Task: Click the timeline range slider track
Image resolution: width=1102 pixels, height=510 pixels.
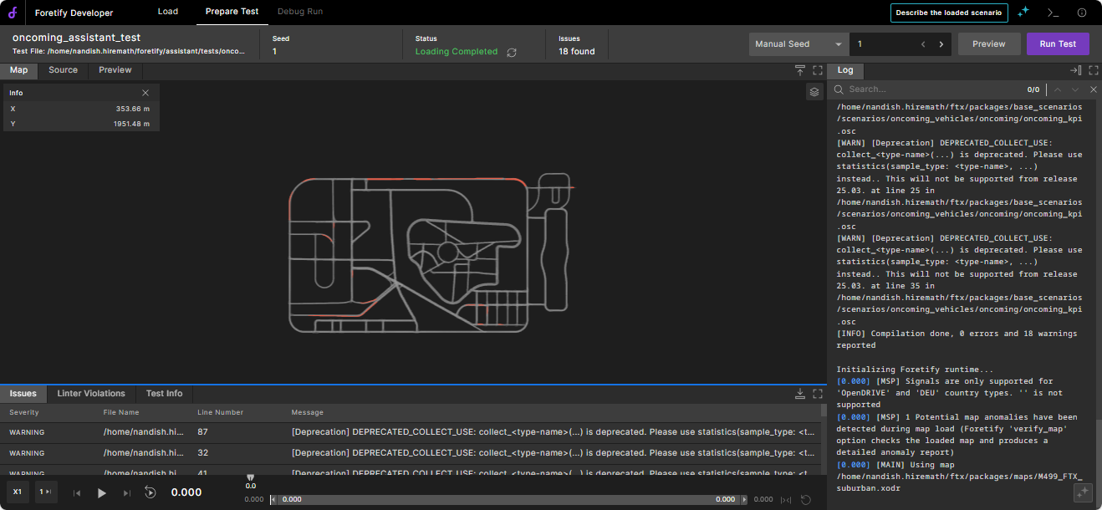Action: (508, 499)
